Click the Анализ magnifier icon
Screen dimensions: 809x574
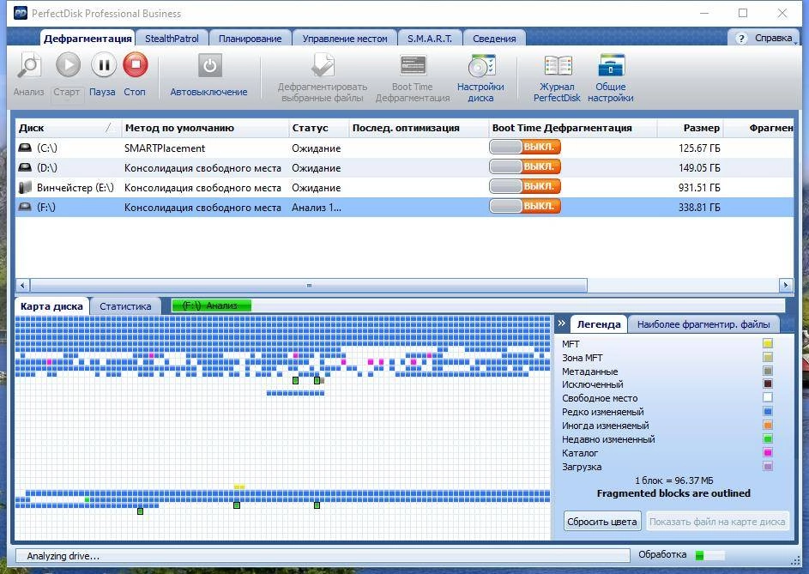coord(29,66)
